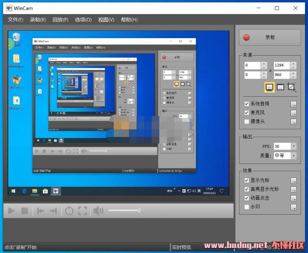
Task: Click the play button in playback bar
Action: click(11, 211)
